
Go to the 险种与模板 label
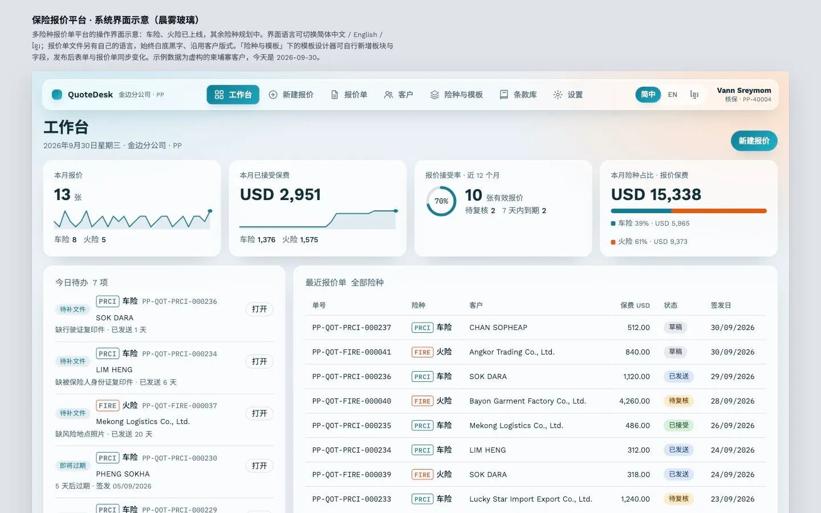(x=464, y=95)
